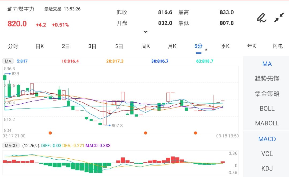
Task: Open the 月K chart tab
Action: point(172,46)
